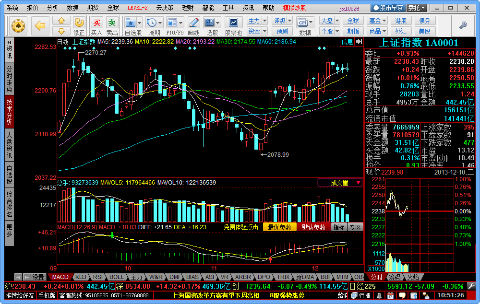Click the 设置 button at chart bottom

pyautogui.click(x=38, y=277)
